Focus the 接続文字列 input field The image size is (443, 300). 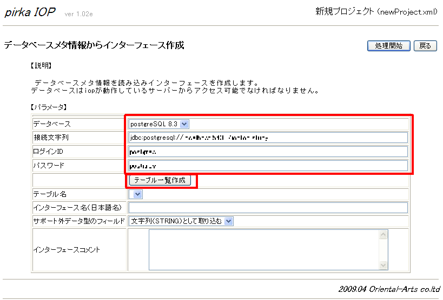click(x=268, y=138)
